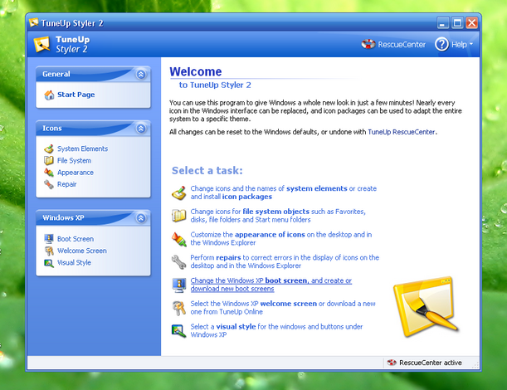Click the Help header button label

459,45
